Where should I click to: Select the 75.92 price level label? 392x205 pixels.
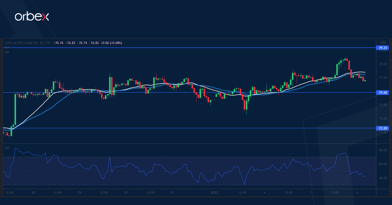[383, 93]
